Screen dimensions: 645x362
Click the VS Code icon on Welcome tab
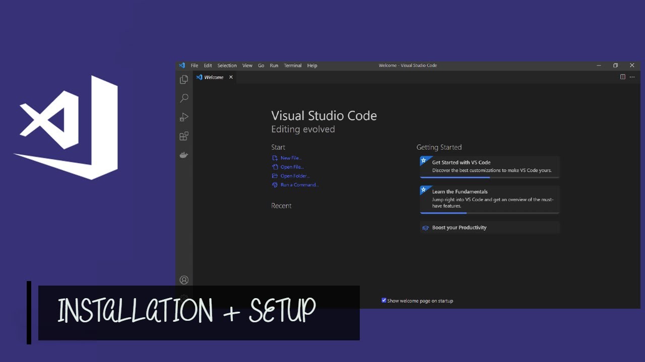(199, 77)
